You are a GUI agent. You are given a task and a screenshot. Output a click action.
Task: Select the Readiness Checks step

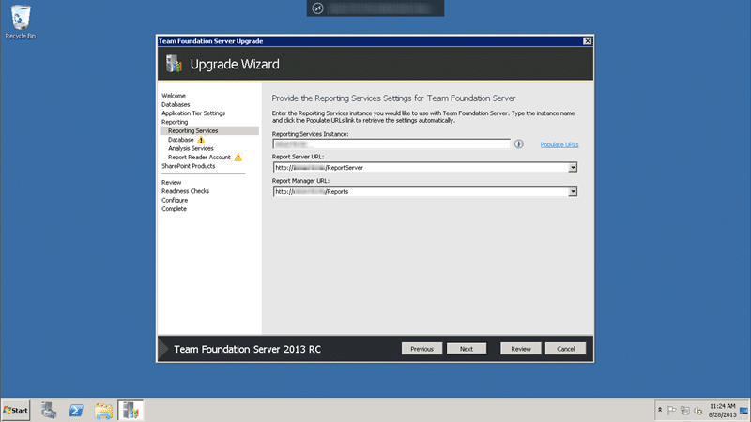point(185,191)
